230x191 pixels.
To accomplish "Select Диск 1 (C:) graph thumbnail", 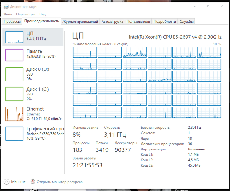I will [x=14, y=94].
